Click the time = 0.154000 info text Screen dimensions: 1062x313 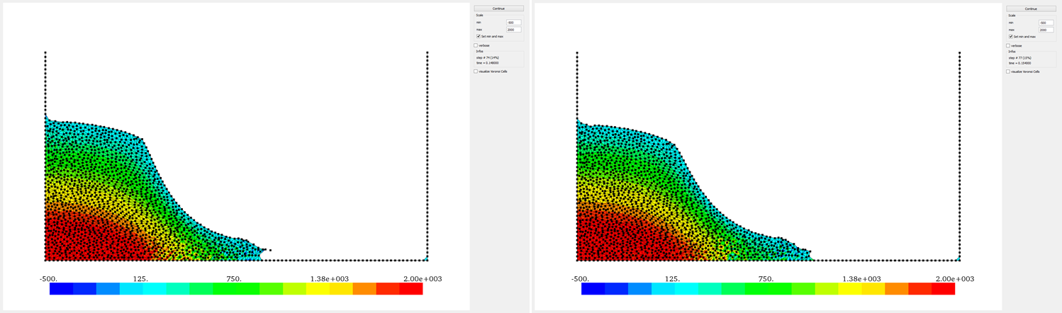1021,63
